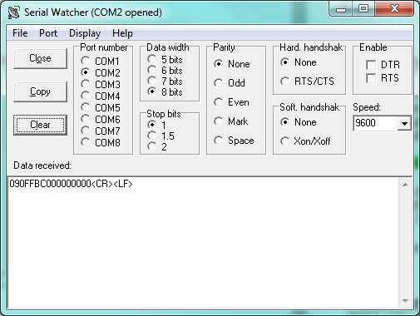This screenshot has height=316, width=420.
Task: Click the Serial Watcher title bar app icon
Action: click(x=13, y=12)
